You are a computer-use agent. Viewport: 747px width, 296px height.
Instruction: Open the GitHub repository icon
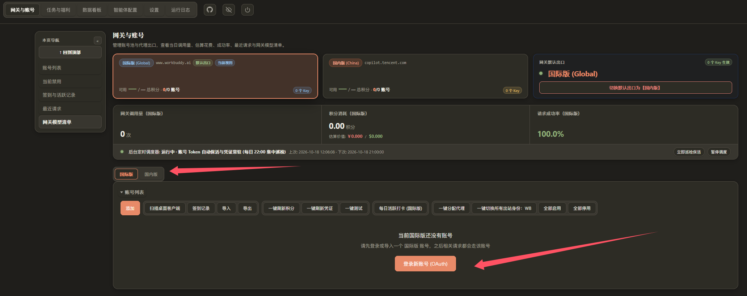(x=210, y=10)
